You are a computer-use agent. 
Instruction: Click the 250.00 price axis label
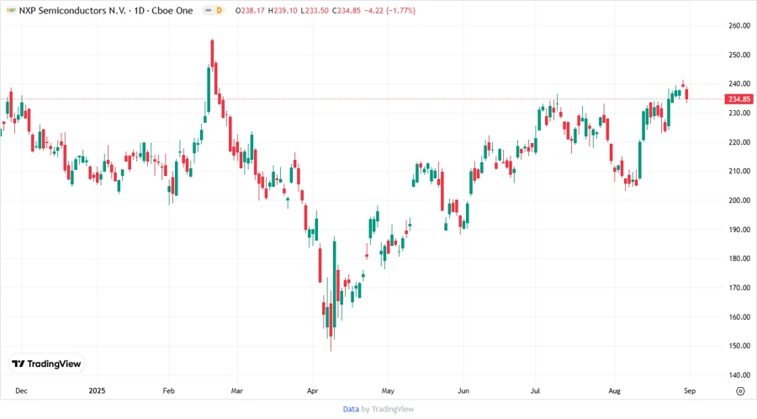(x=739, y=55)
